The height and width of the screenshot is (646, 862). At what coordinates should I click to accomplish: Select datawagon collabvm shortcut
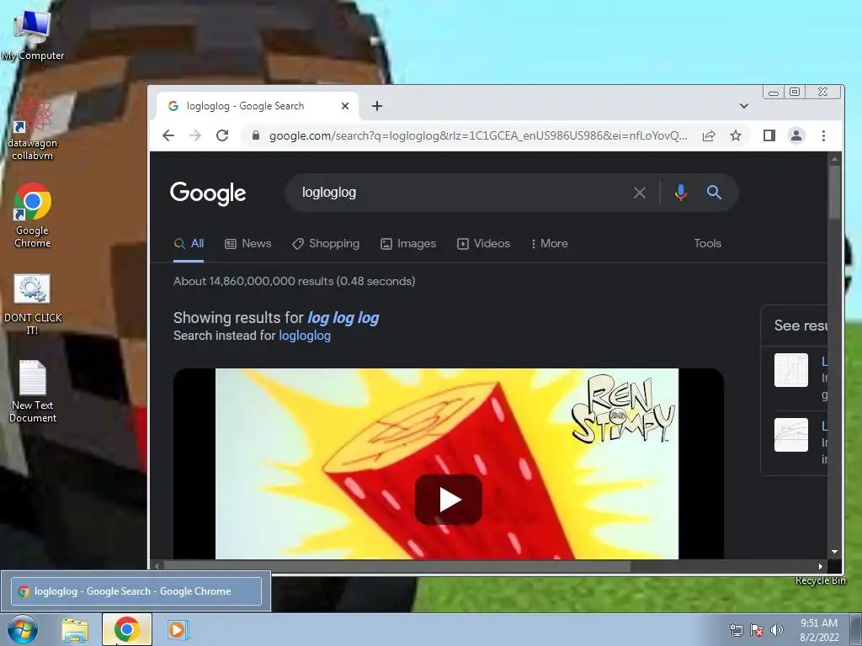33,130
